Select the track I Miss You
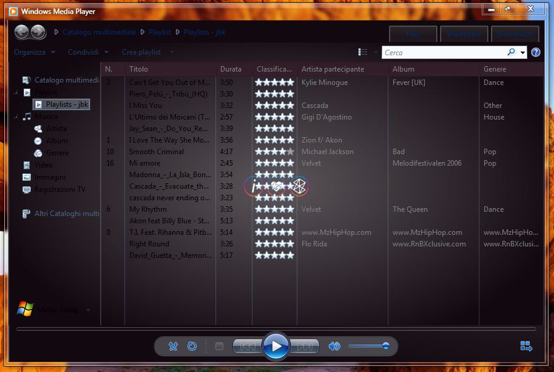 [x=146, y=105]
